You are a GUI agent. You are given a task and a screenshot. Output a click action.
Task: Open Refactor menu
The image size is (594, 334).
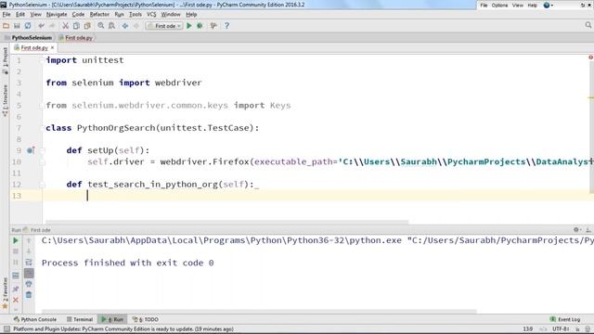(99, 15)
